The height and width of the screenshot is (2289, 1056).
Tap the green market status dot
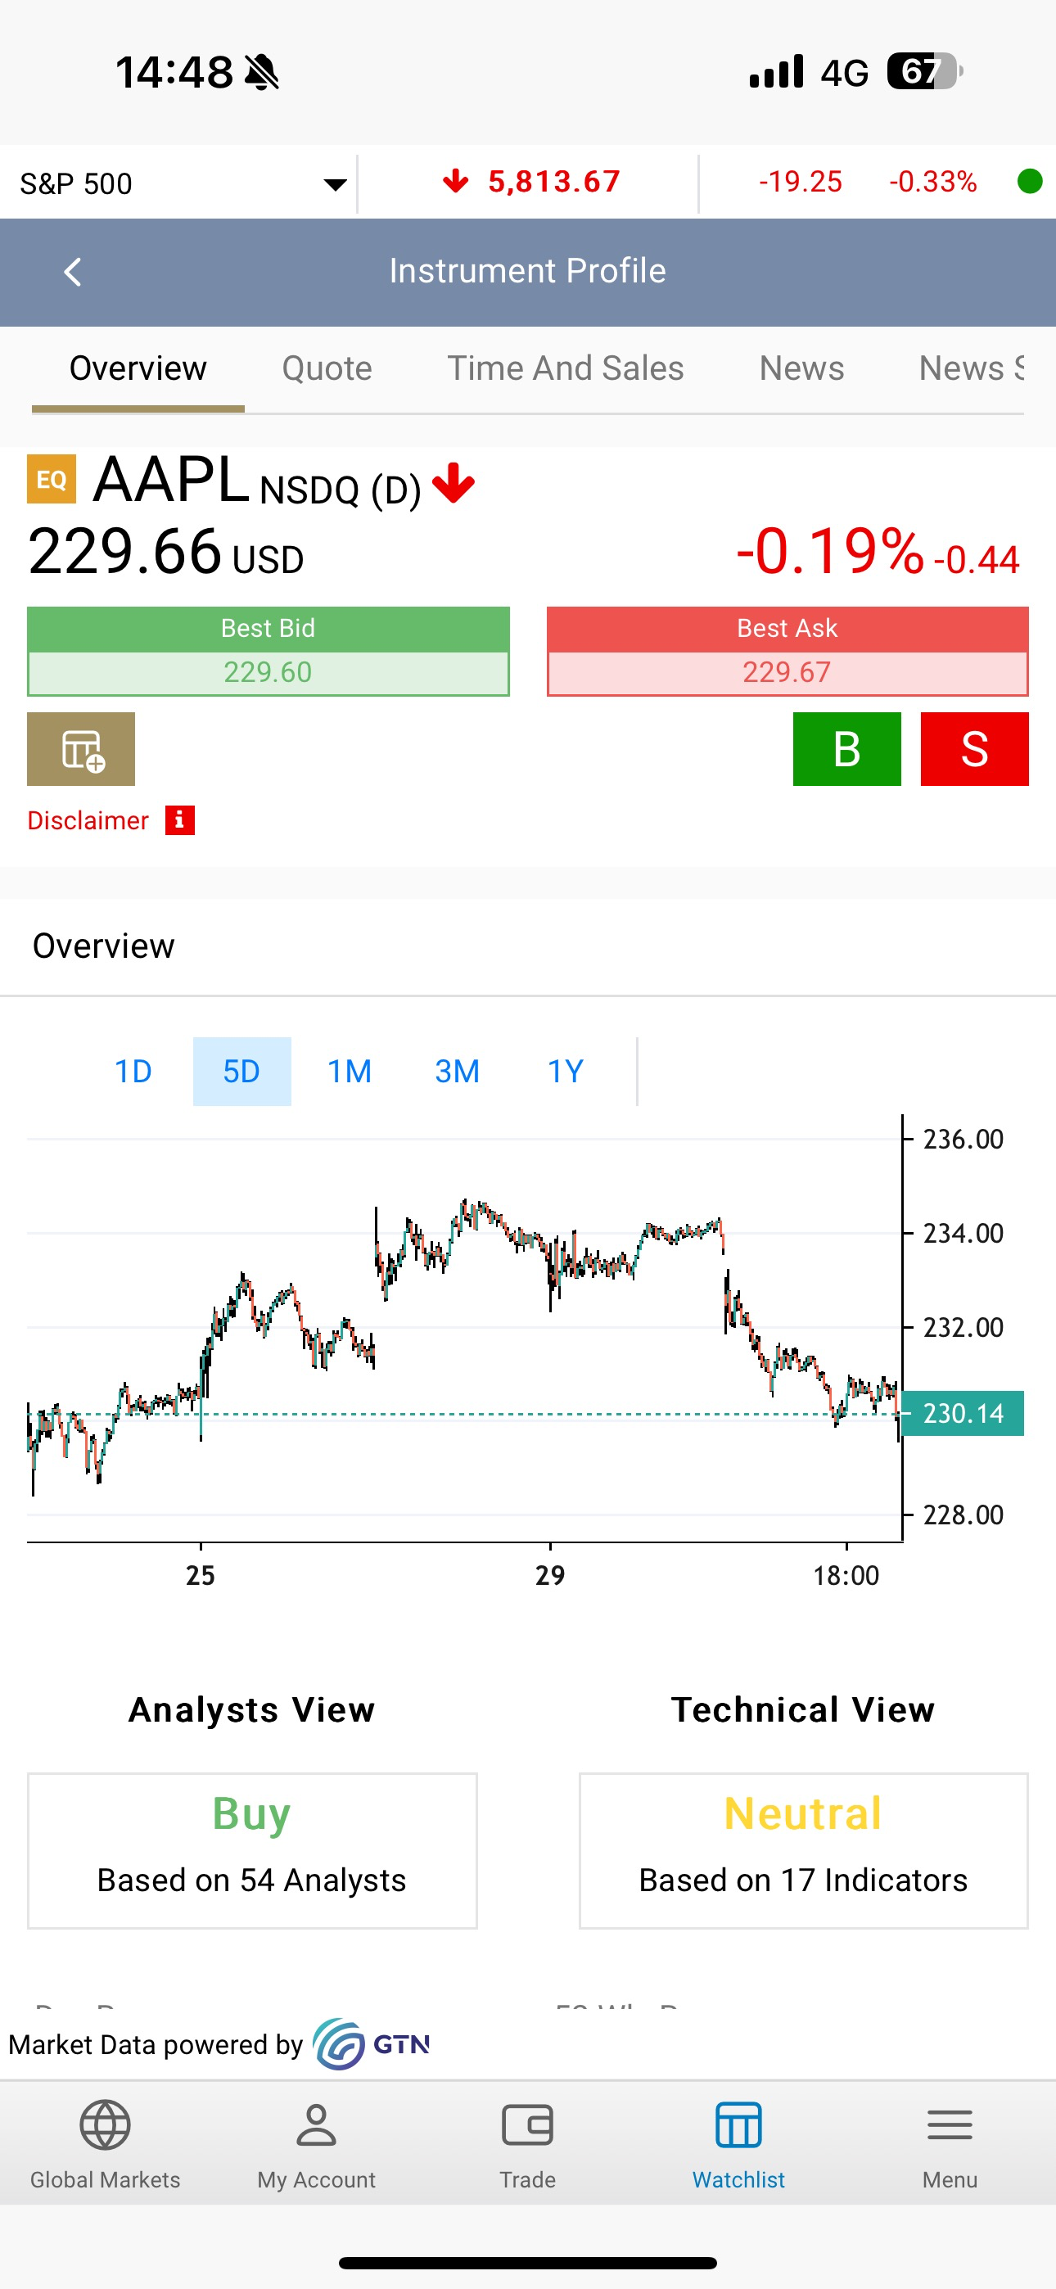1029,181
